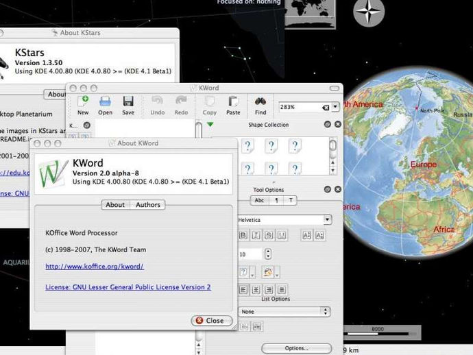The width and height of the screenshot is (473, 355).
Task: Click the About tab in About KStars window
Action: pos(55,94)
